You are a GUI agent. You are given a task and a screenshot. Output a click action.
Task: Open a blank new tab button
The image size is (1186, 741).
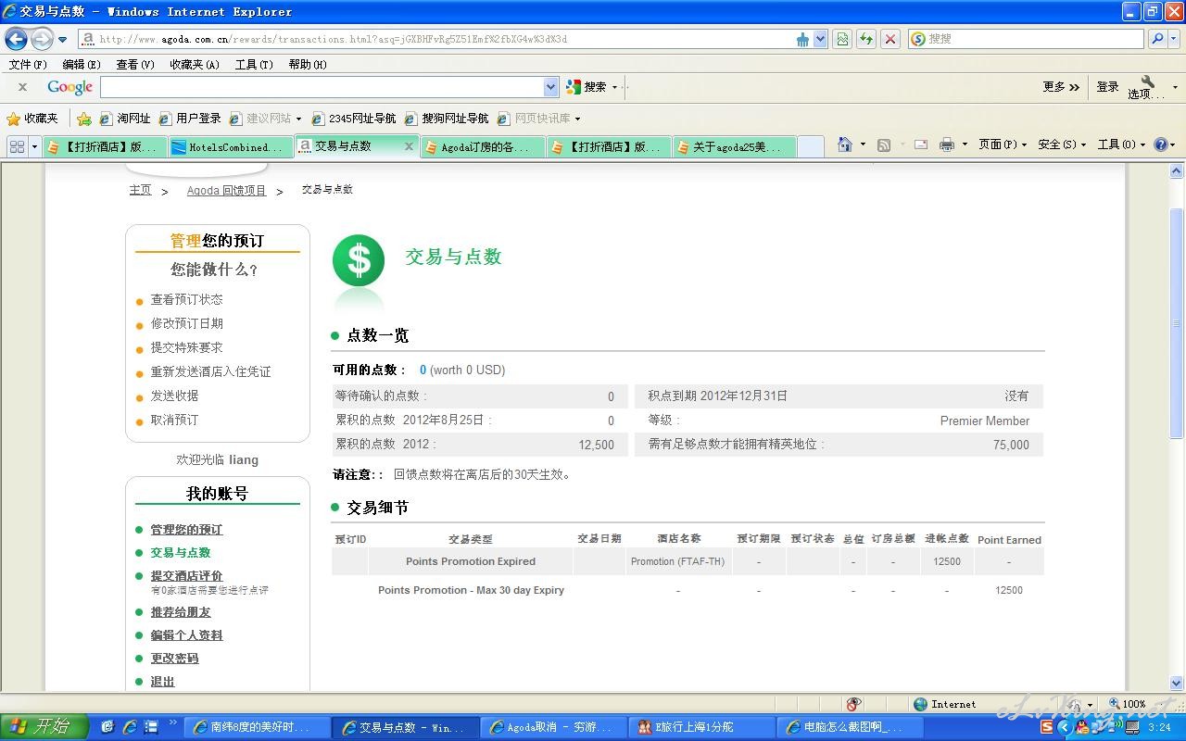(x=810, y=146)
